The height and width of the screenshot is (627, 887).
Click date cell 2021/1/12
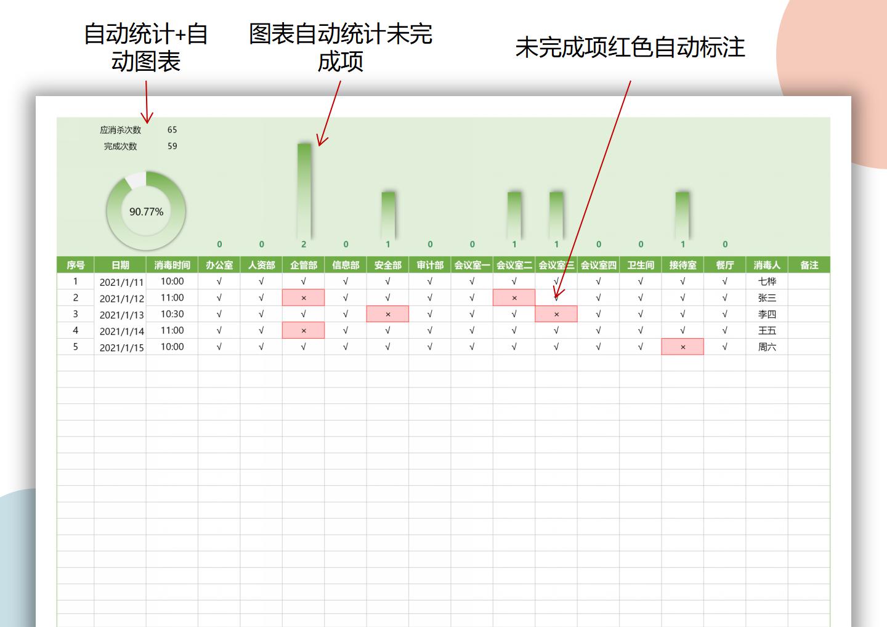(x=121, y=298)
